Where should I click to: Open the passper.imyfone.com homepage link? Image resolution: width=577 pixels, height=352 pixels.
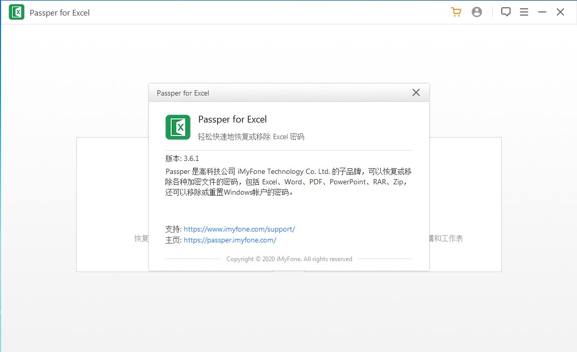click(x=230, y=240)
